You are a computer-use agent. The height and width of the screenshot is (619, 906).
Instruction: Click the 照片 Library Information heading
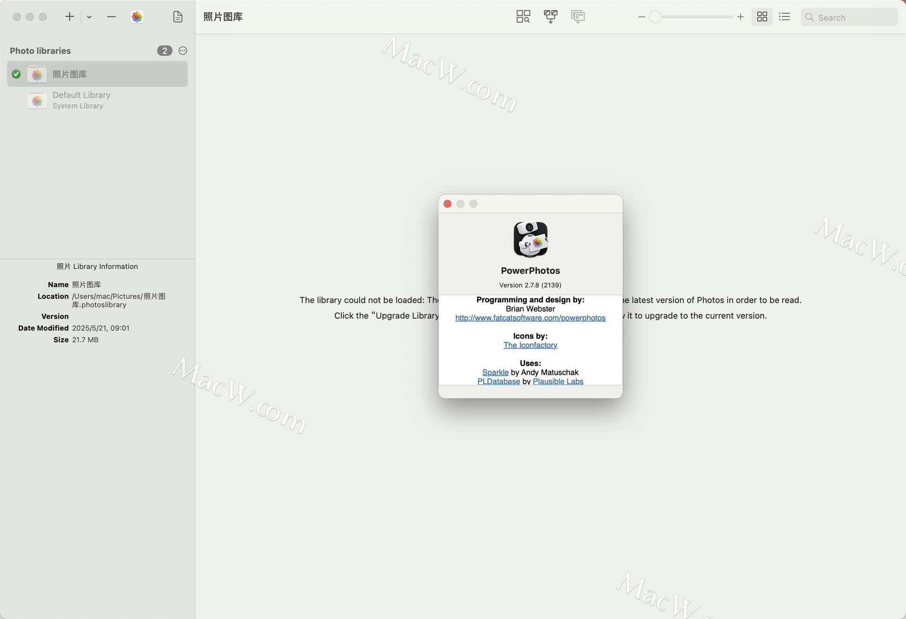click(x=97, y=266)
